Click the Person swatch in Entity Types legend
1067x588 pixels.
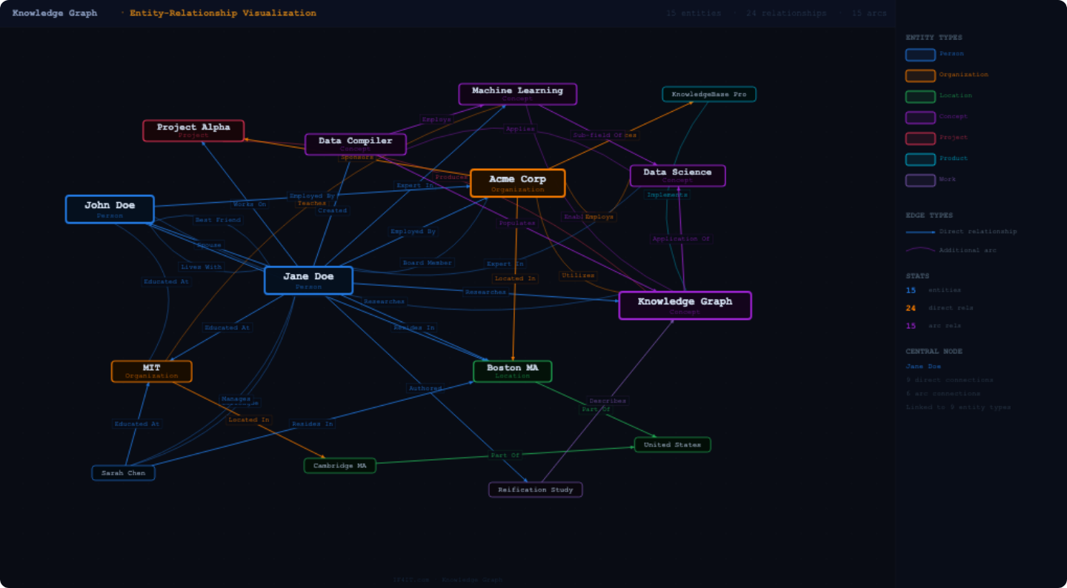920,54
